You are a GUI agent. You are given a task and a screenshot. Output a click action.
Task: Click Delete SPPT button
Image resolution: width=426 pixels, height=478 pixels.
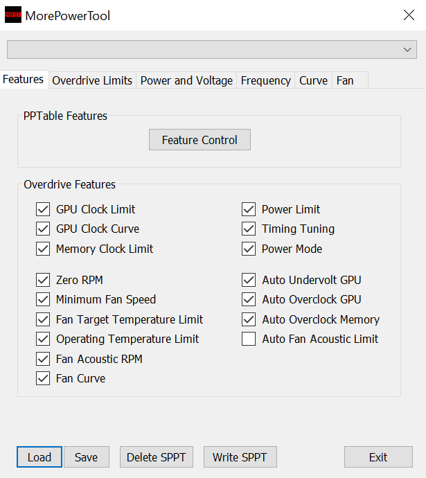pos(157,457)
